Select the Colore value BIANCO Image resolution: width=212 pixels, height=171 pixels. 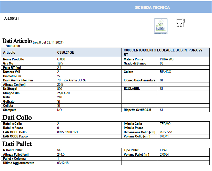point(166,72)
